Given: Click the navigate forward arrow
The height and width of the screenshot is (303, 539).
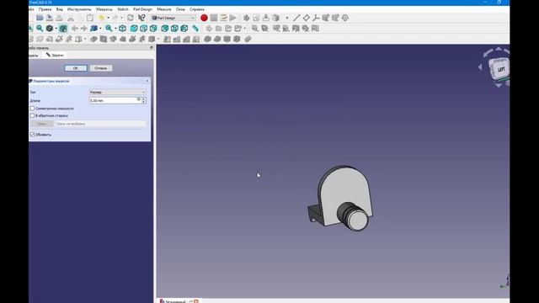Looking at the screenshot, I should [x=83, y=29].
